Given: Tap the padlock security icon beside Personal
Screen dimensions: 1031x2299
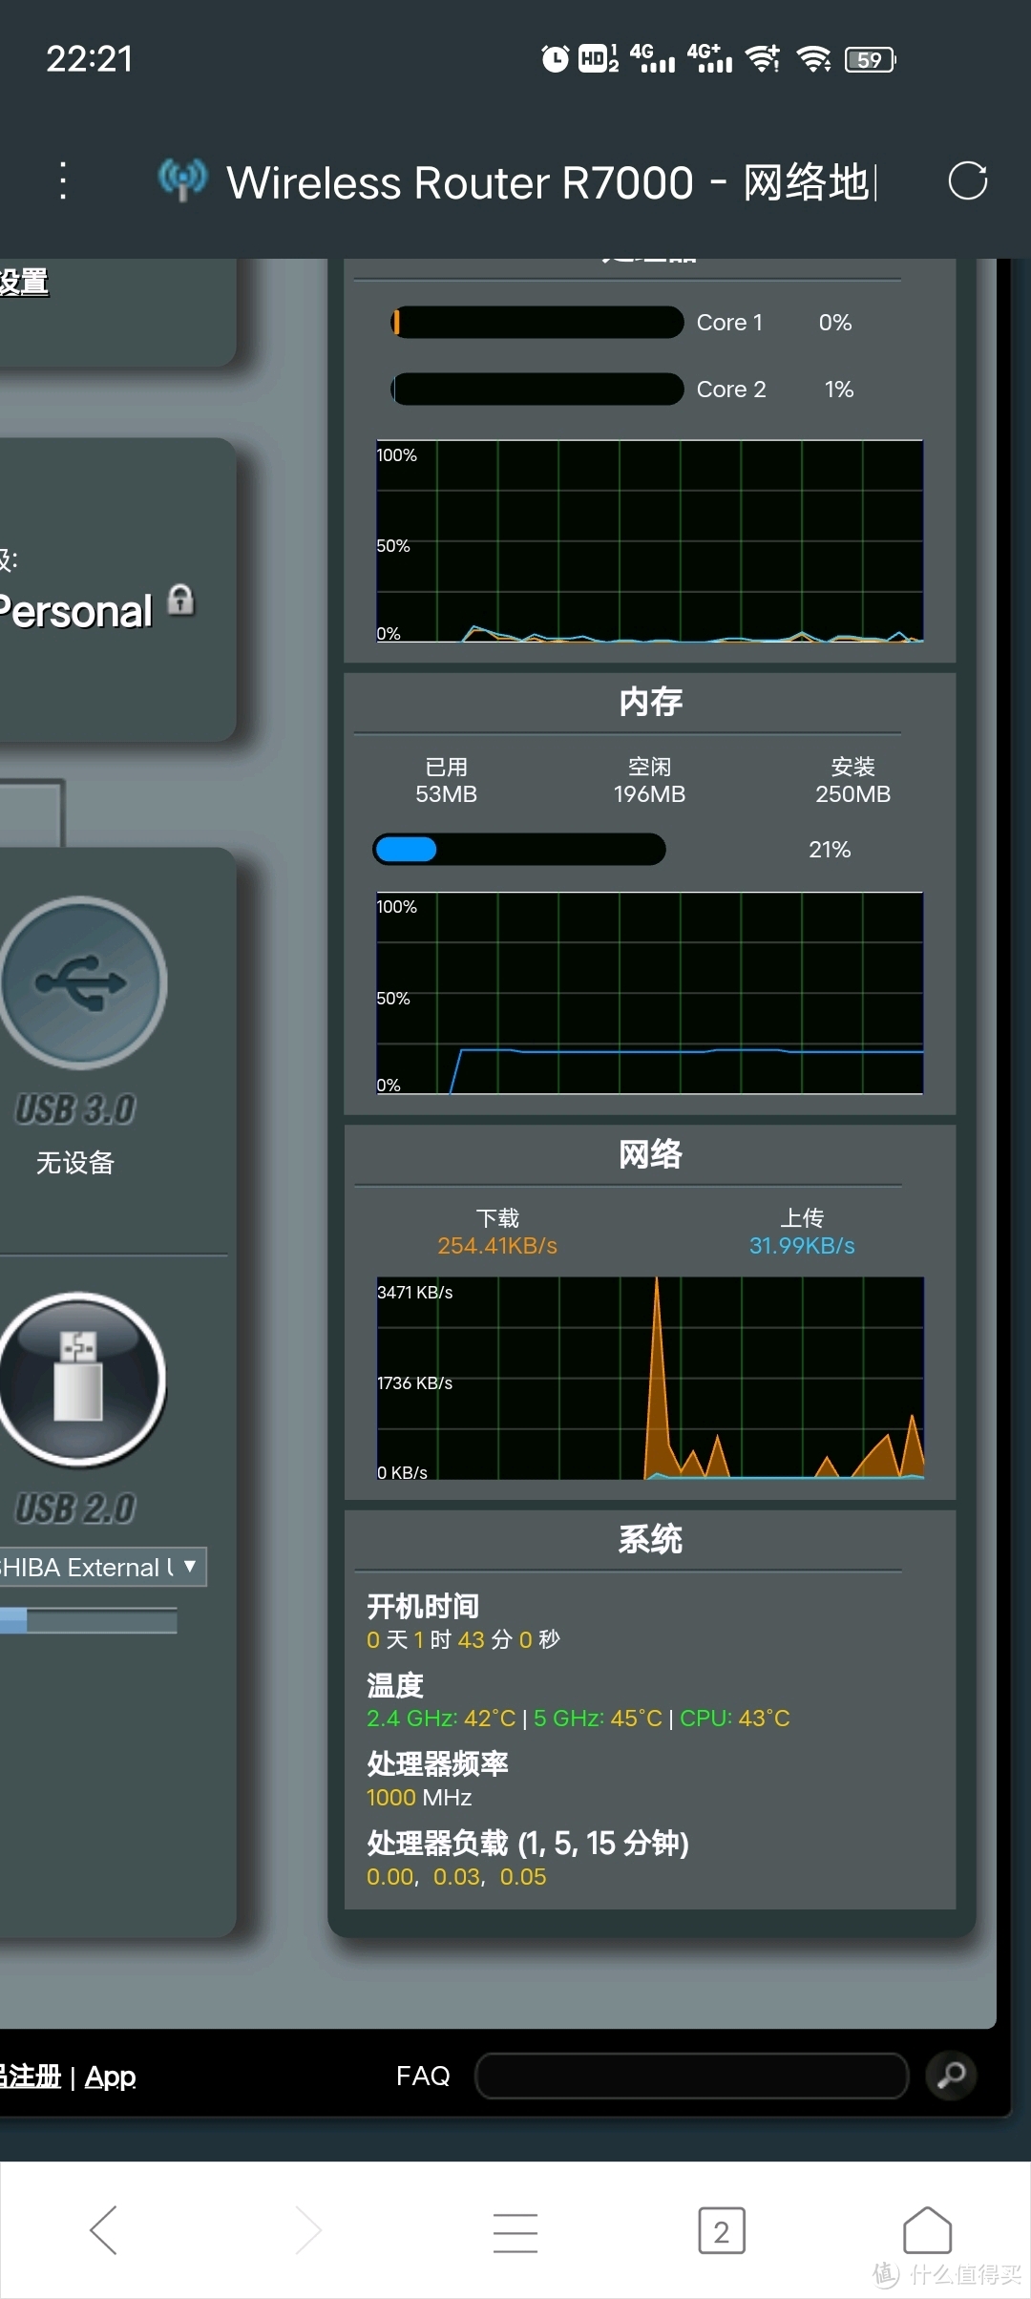Looking at the screenshot, I should (x=181, y=601).
